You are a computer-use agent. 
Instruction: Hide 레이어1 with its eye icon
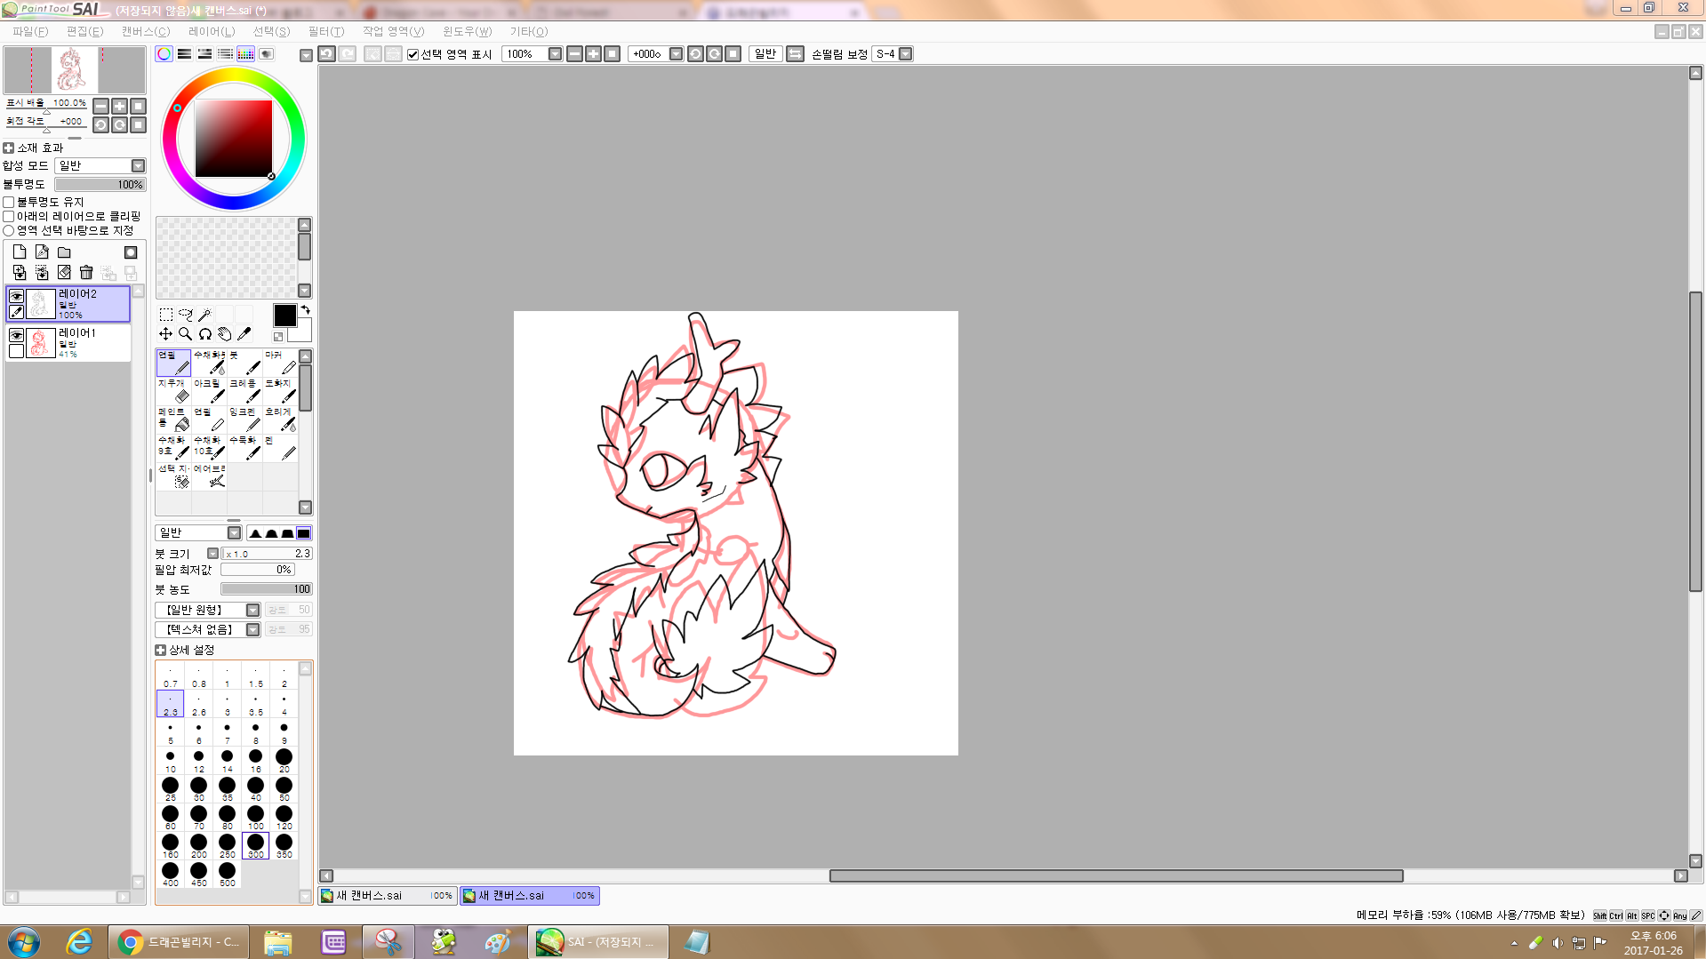[x=16, y=335]
